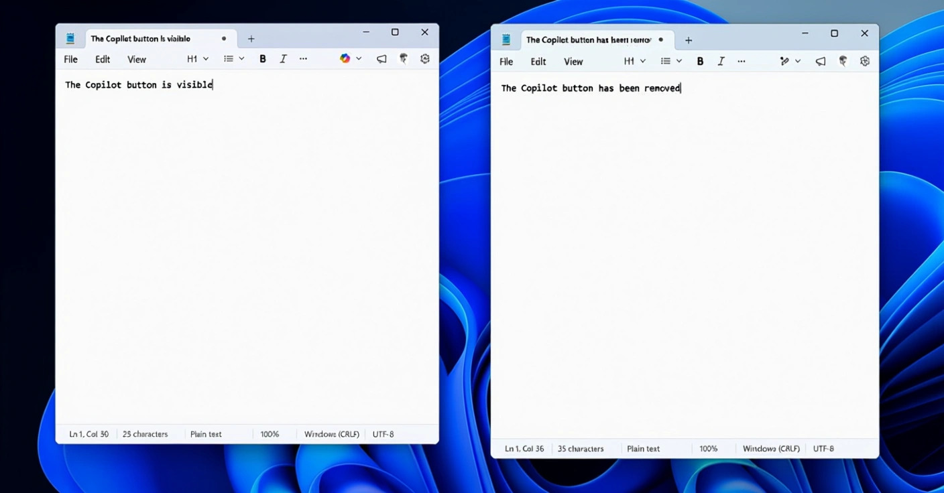Toggle italic formatting in the left Notepad

click(283, 59)
